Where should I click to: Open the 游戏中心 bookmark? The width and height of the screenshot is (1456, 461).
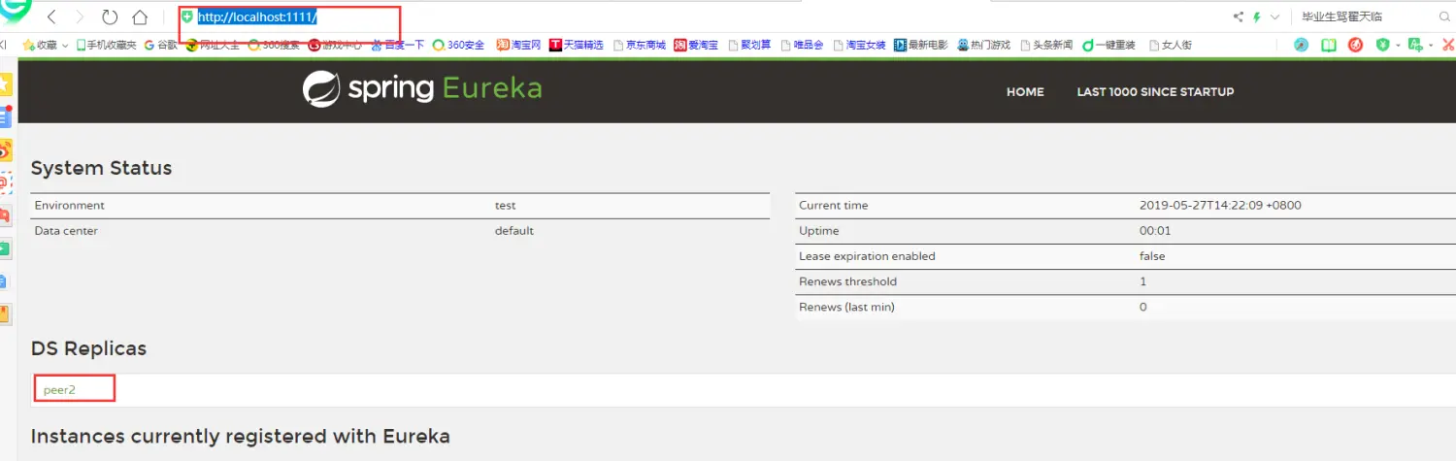click(x=336, y=45)
